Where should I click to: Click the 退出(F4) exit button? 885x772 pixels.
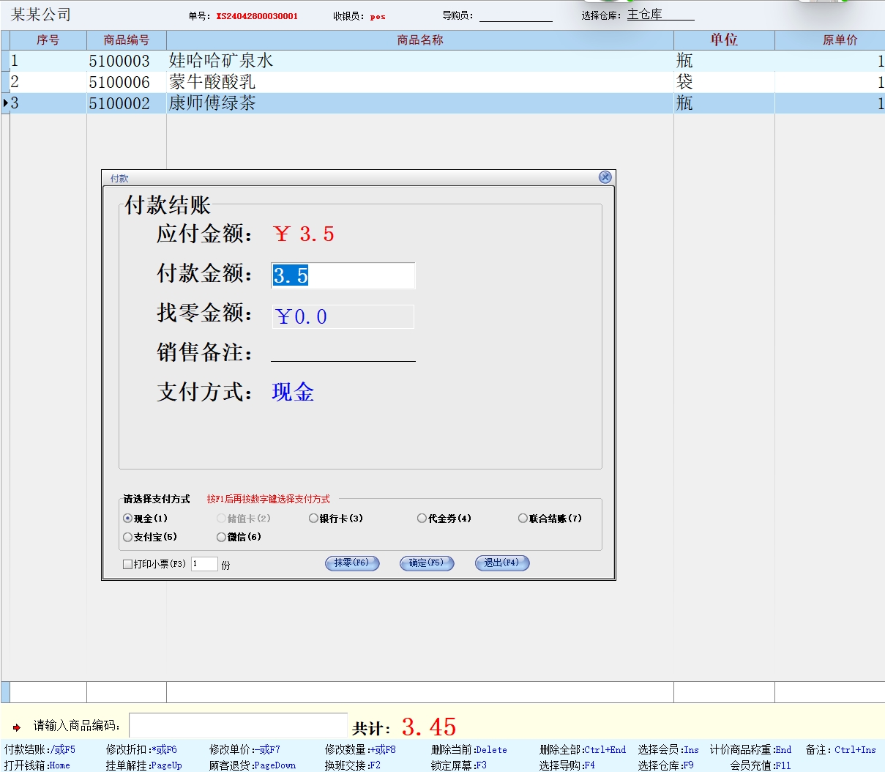click(502, 563)
